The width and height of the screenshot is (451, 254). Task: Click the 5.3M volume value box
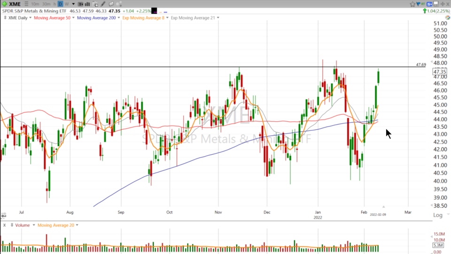(438, 246)
